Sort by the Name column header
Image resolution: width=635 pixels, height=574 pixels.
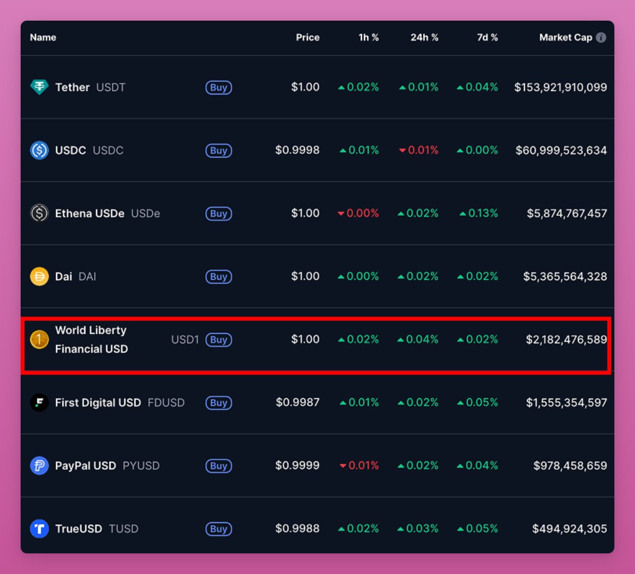point(43,38)
